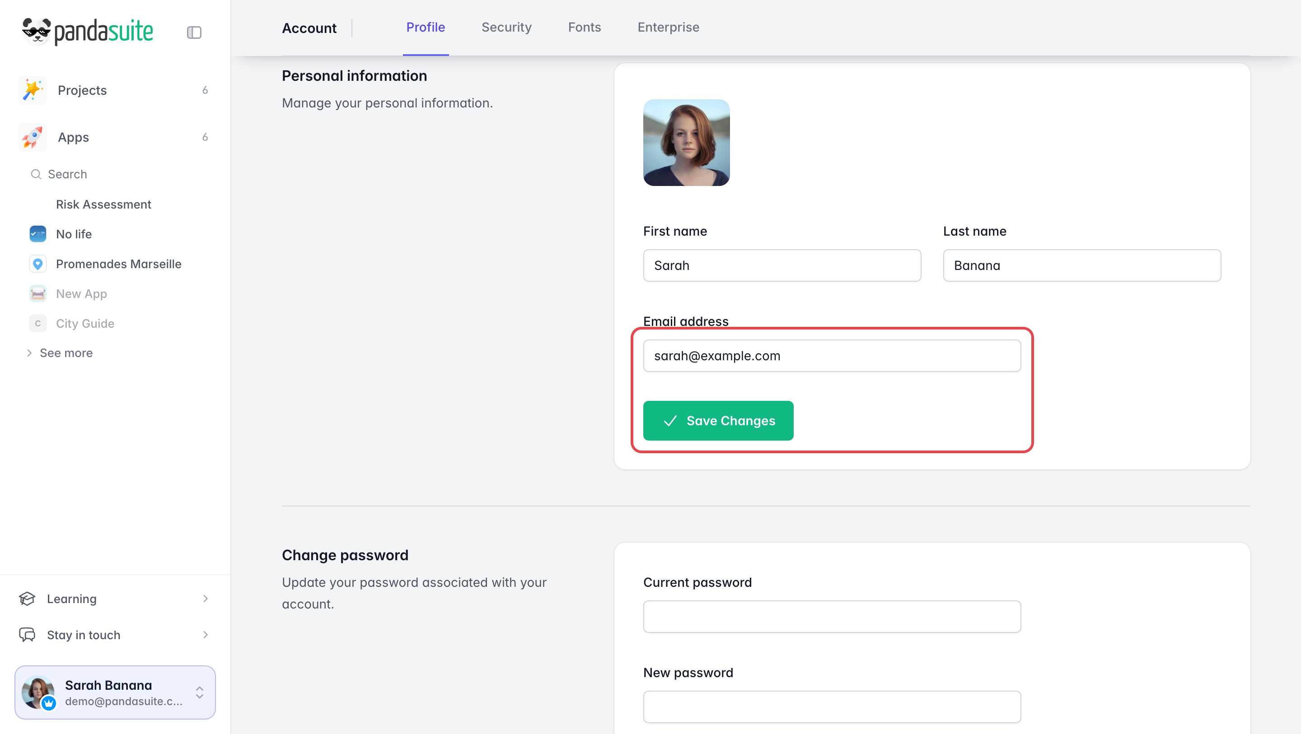Viewport: 1301px width, 734px height.
Task: Click the Apps rocket icon
Action: pos(33,137)
